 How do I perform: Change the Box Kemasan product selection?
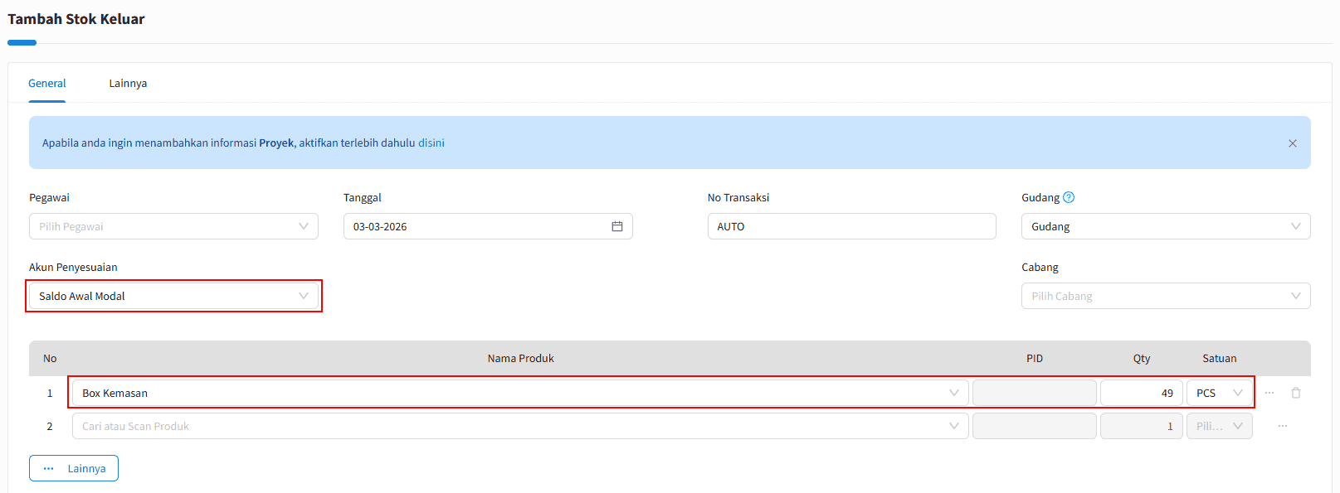pos(519,393)
